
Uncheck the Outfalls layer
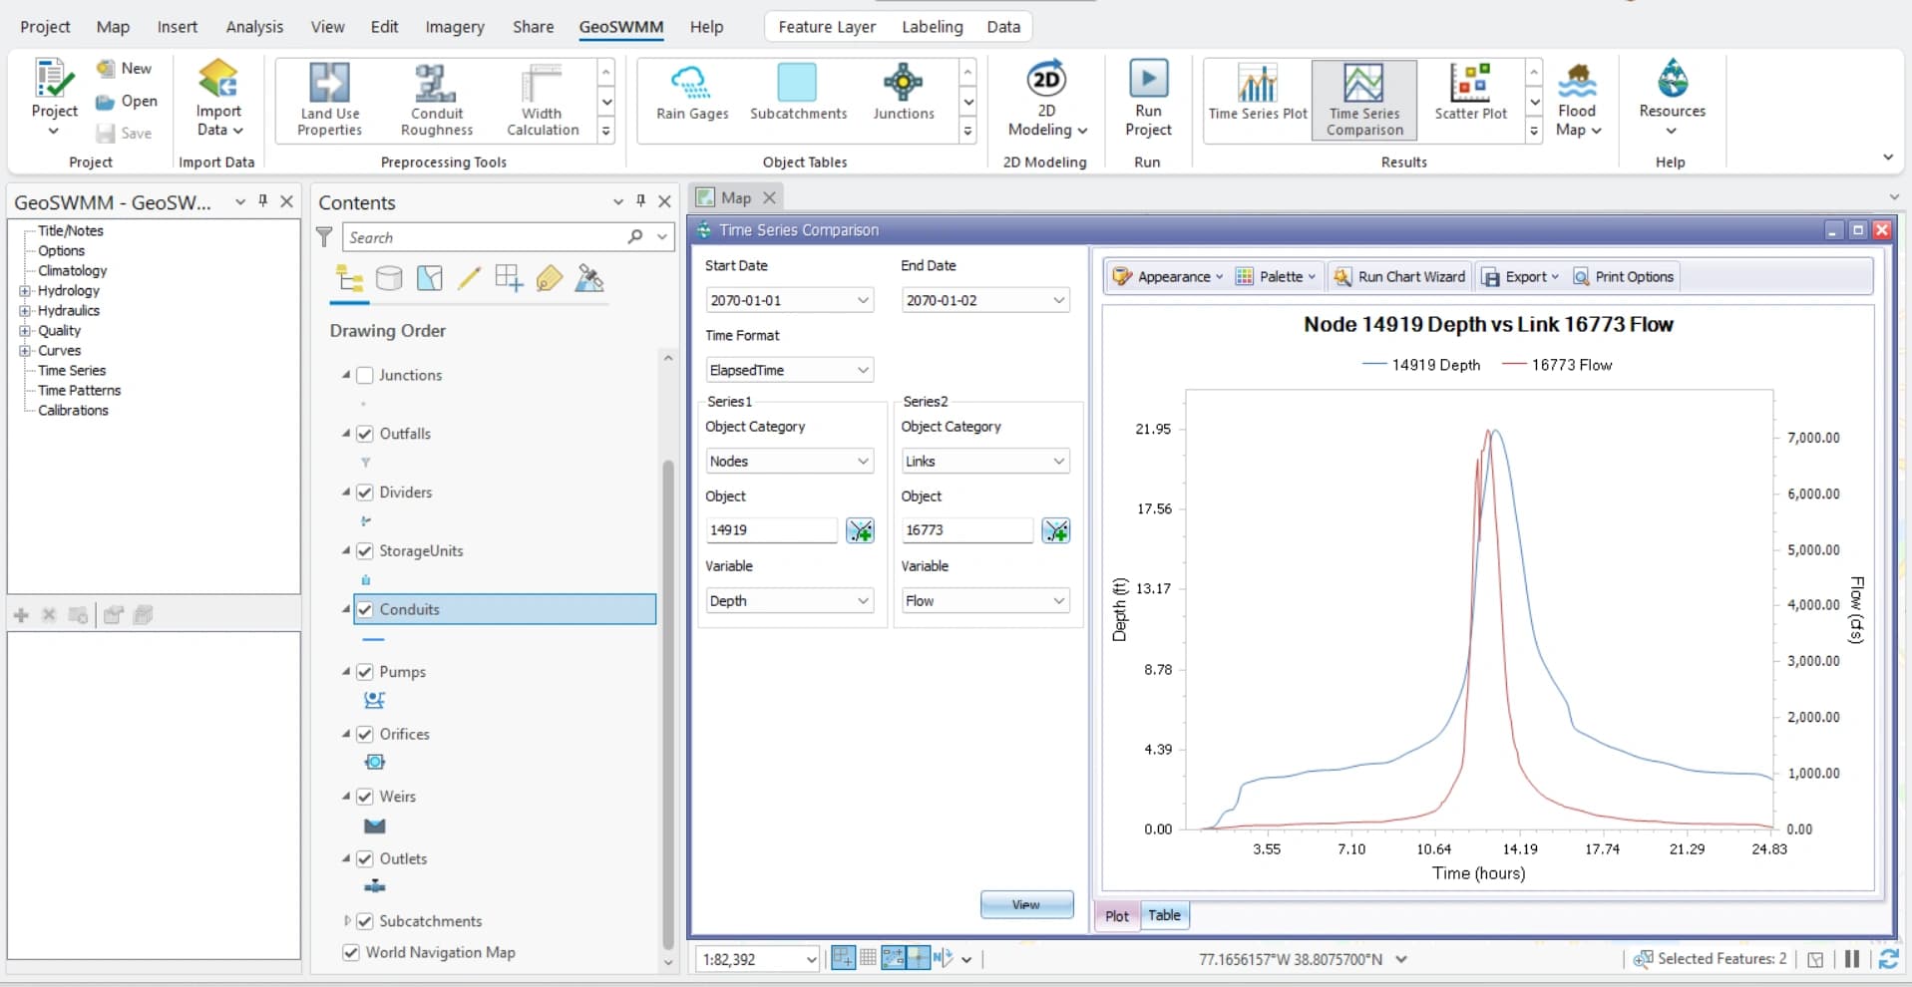[365, 434]
